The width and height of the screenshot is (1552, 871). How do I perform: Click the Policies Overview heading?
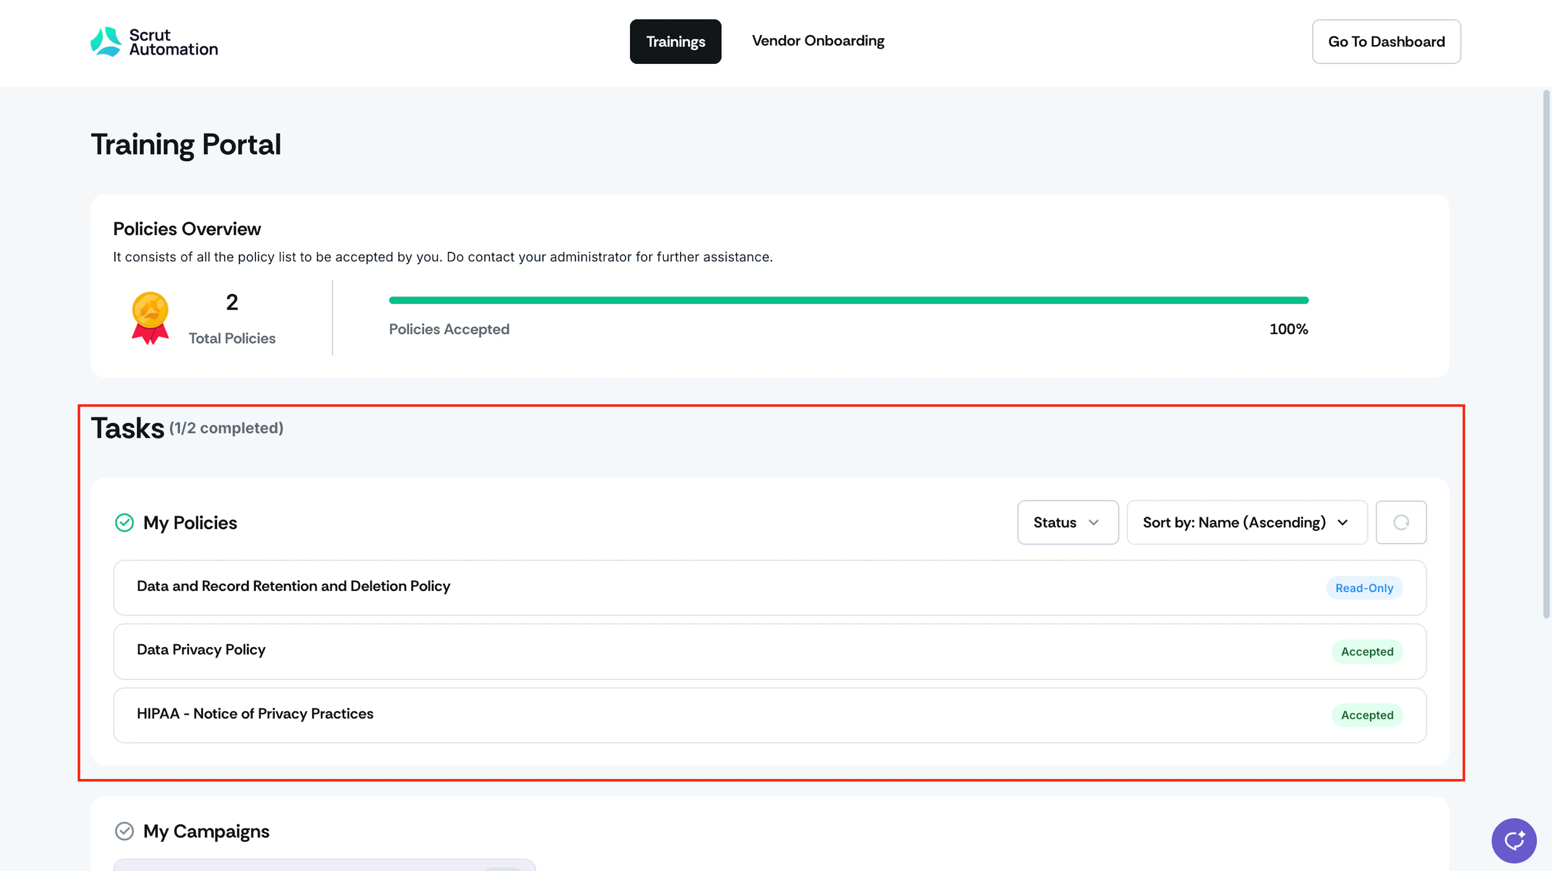click(x=187, y=229)
